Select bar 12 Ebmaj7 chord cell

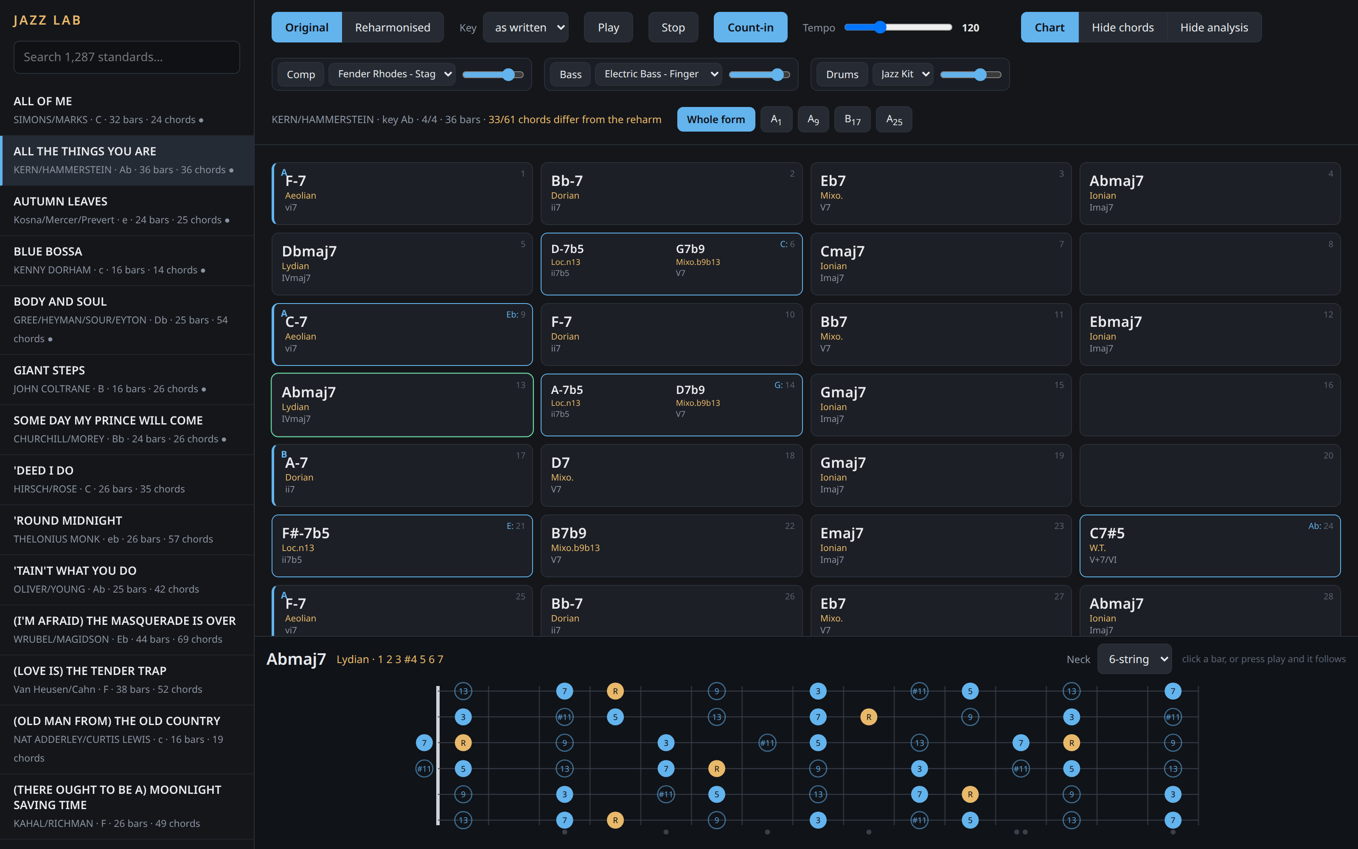pyautogui.click(x=1210, y=335)
